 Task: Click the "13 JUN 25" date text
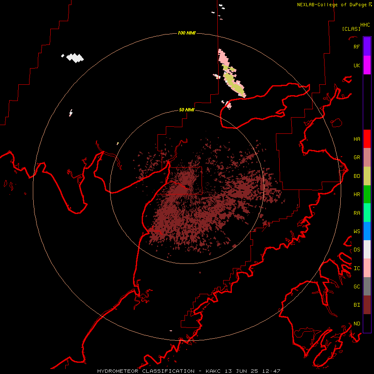coord(241,371)
